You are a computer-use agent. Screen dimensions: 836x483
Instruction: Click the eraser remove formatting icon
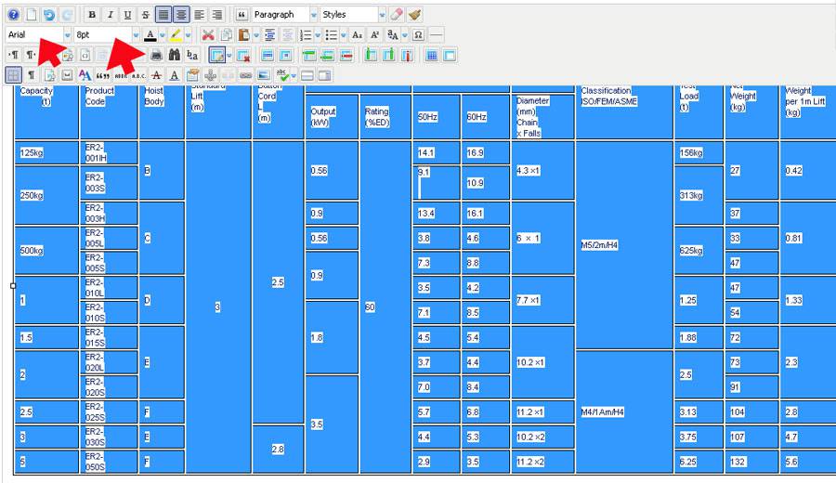click(x=397, y=15)
